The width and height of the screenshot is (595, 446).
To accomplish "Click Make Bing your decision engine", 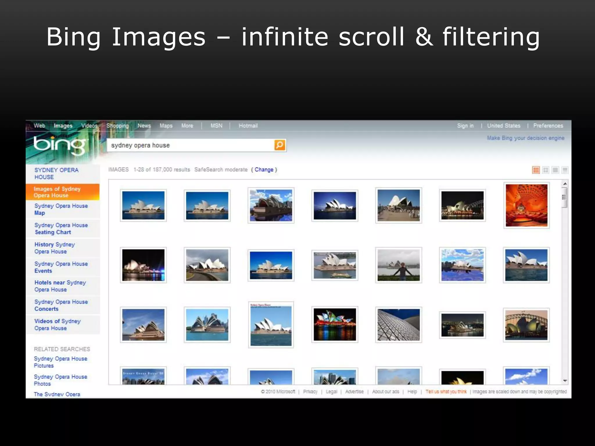I will pos(526,138).
